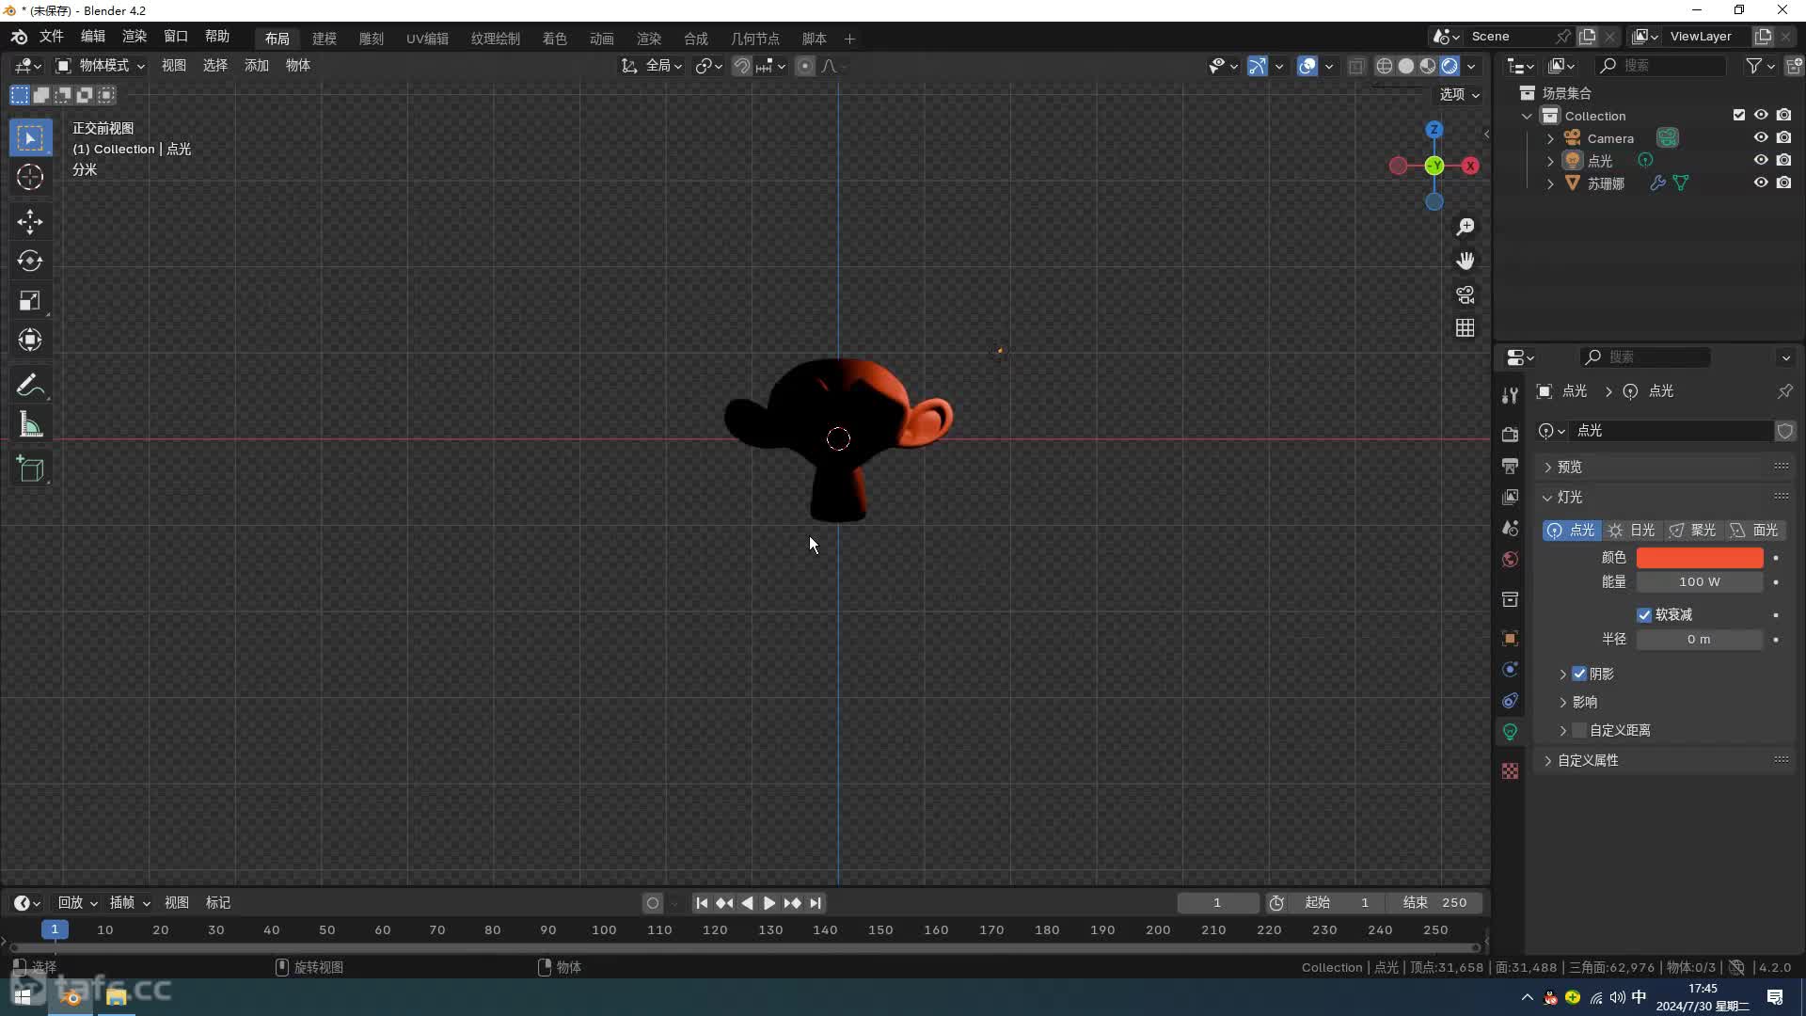
Task: Open the 物体模式 mode dropdown
Action: (x=100, y=66)
